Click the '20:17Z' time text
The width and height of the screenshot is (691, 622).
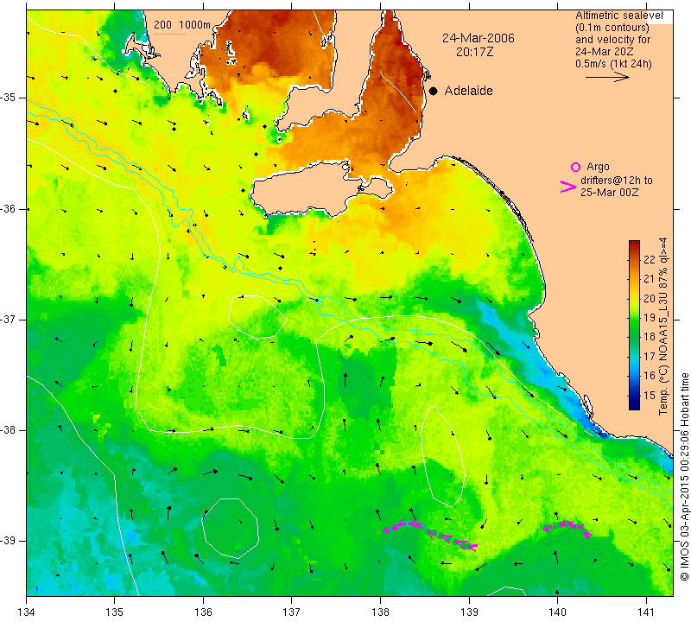[x=474, y=52]
